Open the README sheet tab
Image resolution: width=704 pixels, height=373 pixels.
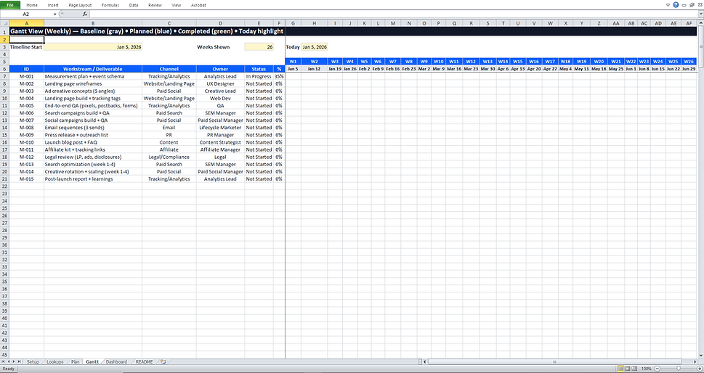click(x=144, y=361)
